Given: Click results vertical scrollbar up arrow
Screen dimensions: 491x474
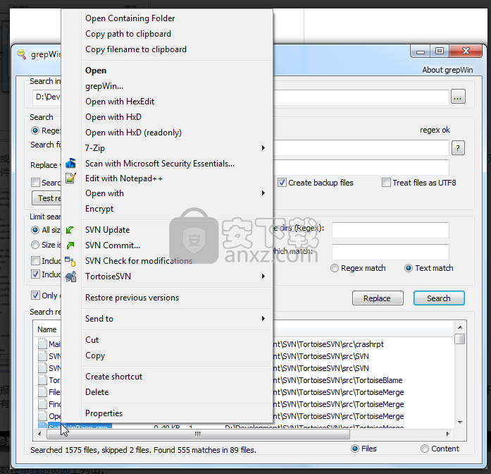Looking at the screenshot, I should [460, 327].
